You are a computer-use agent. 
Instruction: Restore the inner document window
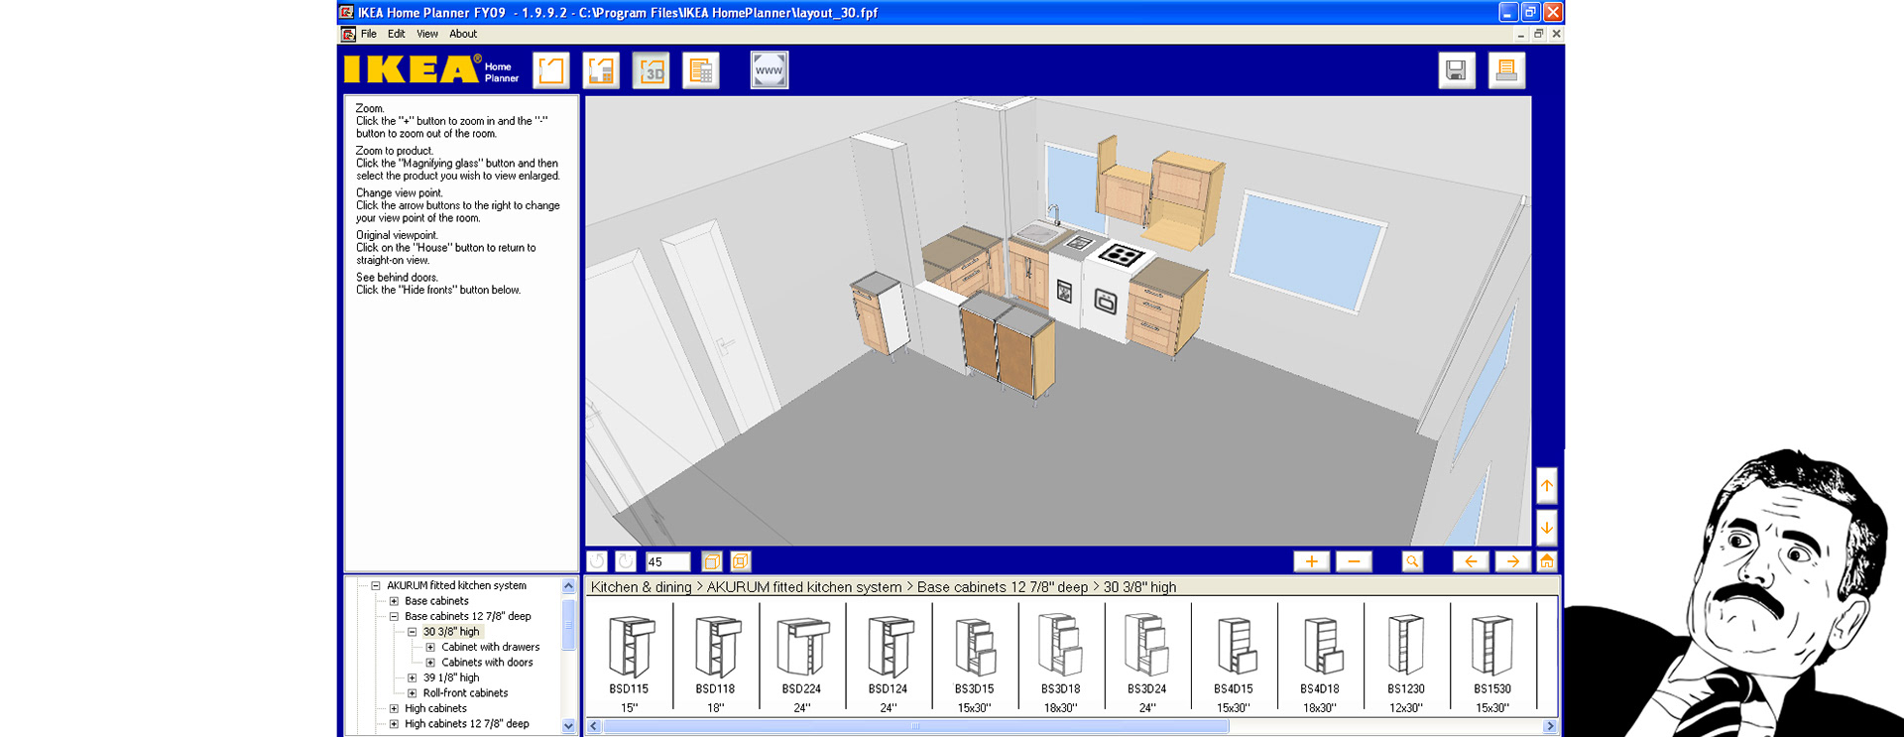click(1538, 34)
